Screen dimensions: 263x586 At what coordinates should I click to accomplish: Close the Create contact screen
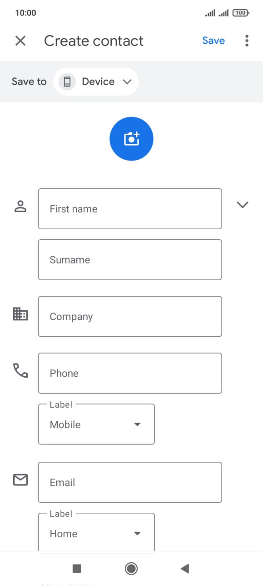(20, 40)
